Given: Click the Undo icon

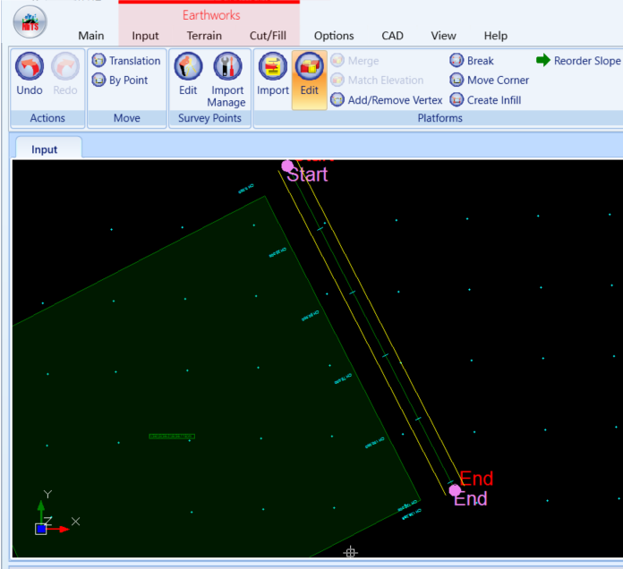Looking at the screenshot, I should pos(30,67).
